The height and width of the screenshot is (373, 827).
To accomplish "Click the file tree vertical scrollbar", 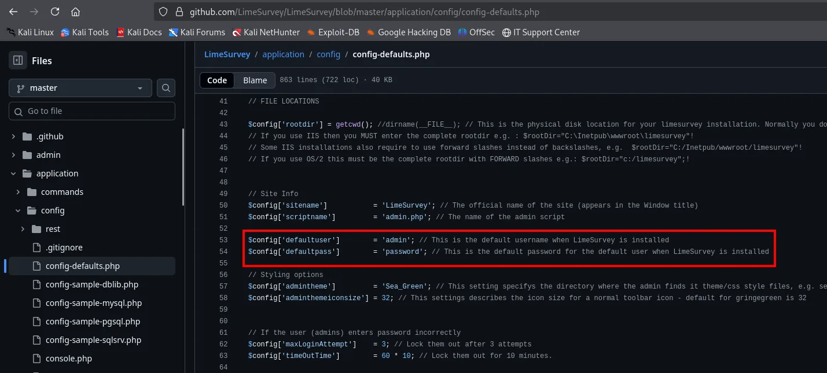I will point(183,168).
